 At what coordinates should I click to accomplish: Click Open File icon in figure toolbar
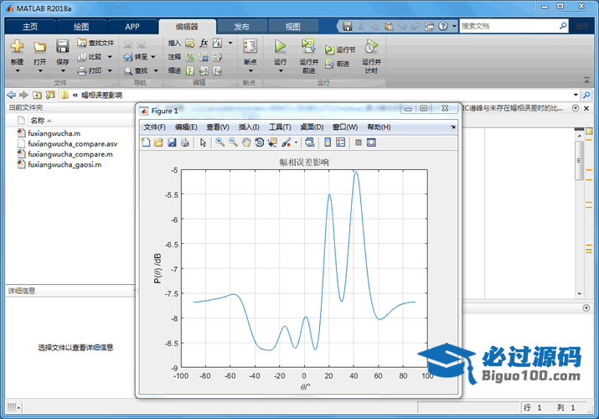[x=158, y=142]
